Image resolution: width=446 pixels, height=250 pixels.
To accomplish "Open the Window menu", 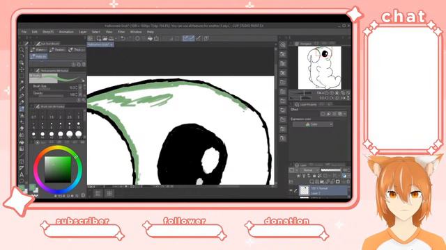I will coord(136,32).
